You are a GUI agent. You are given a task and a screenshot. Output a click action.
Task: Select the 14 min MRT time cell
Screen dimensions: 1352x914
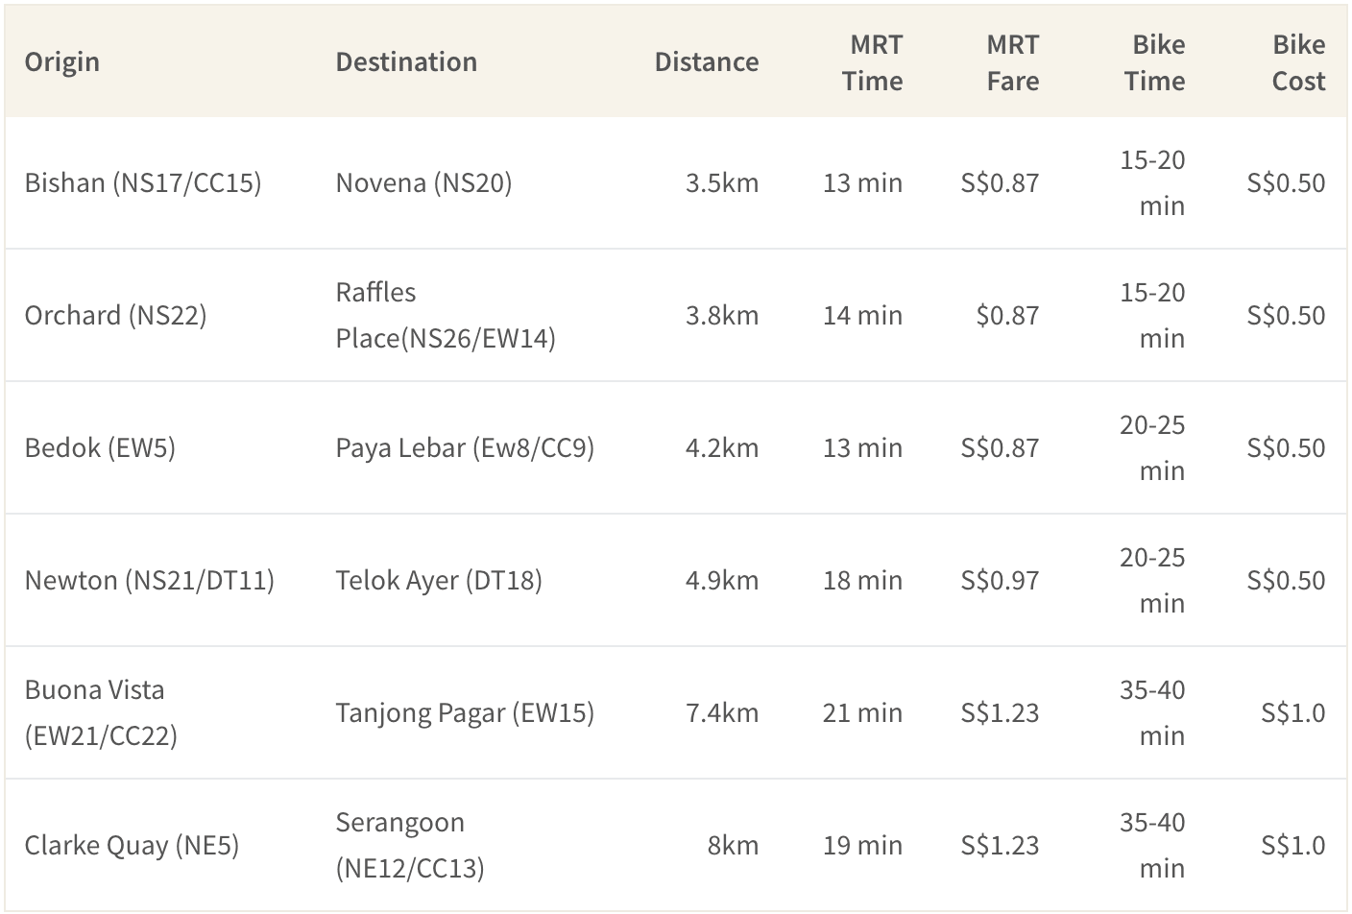coord(862,315)
